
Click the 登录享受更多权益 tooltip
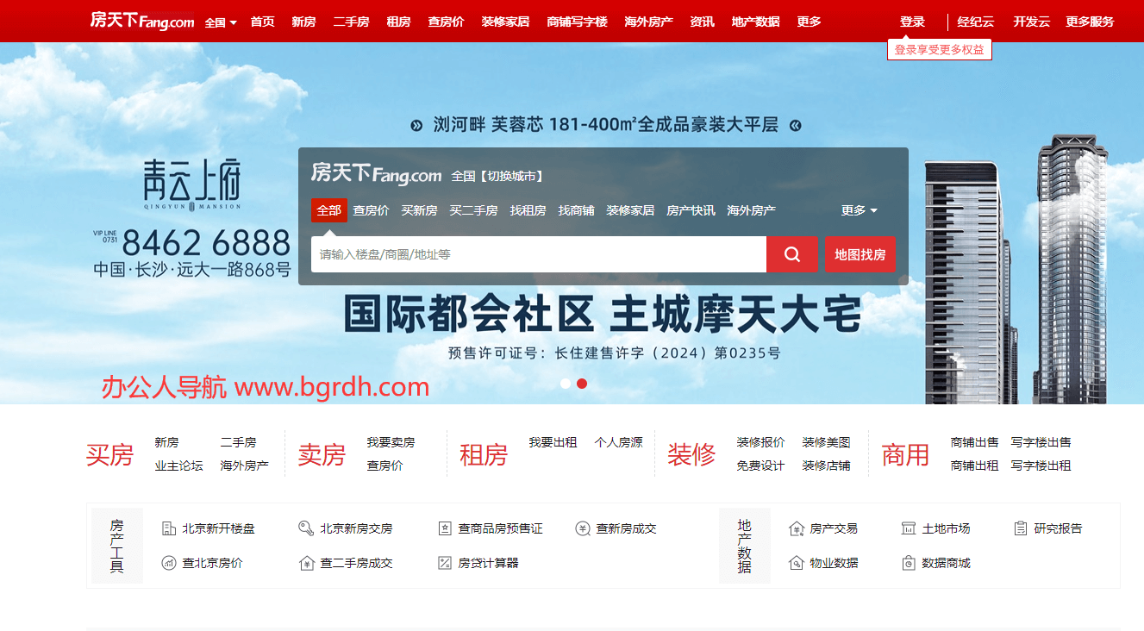click(x=940, y=50)
